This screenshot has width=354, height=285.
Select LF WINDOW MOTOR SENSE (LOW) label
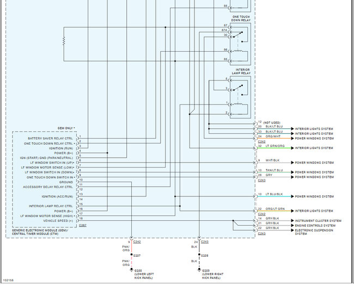point(48,168)
